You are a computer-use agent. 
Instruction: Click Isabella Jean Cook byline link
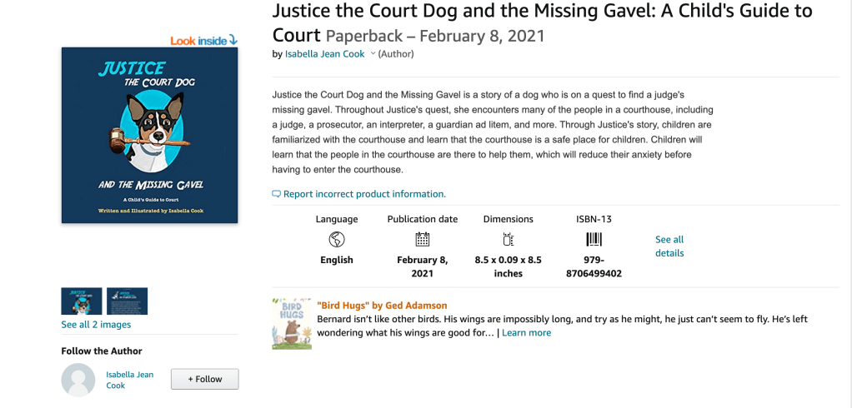pos(324,54)
